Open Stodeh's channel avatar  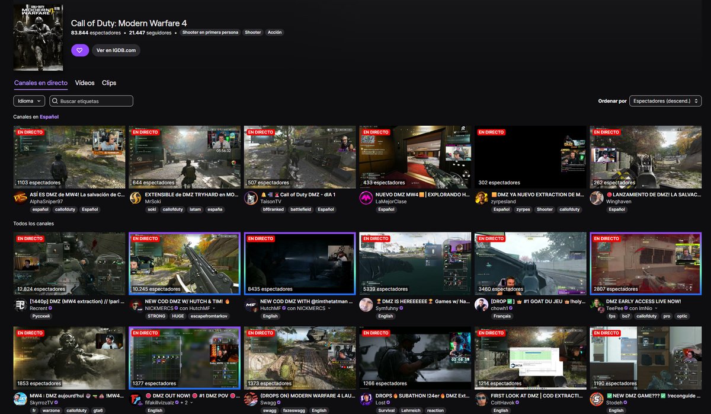click(597, 399)
